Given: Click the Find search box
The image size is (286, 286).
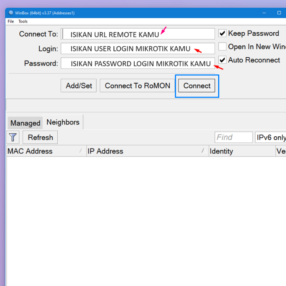Looking at the screenshot, I should click(234, 137).
